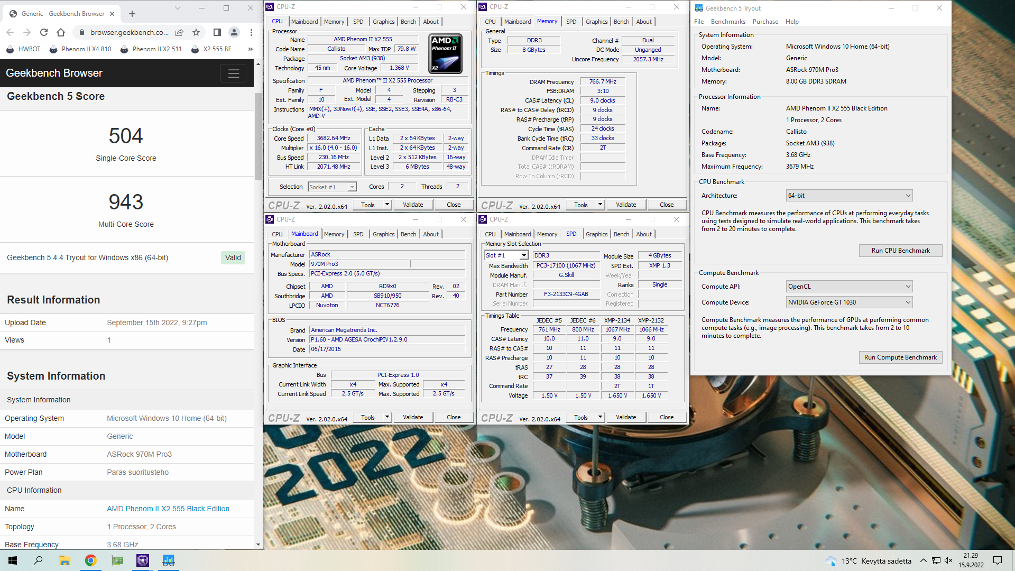
Task: Open the X2 555 BE bookmark
Action: click(211, 49)
